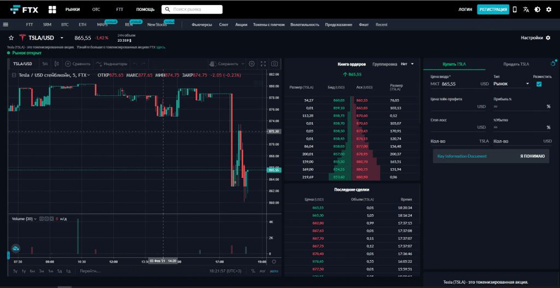
Task: Open the language translation icon
Action: [x=526, y=10]
